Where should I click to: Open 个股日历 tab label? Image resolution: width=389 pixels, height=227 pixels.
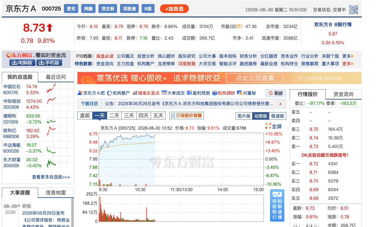(x=89, y=104)
